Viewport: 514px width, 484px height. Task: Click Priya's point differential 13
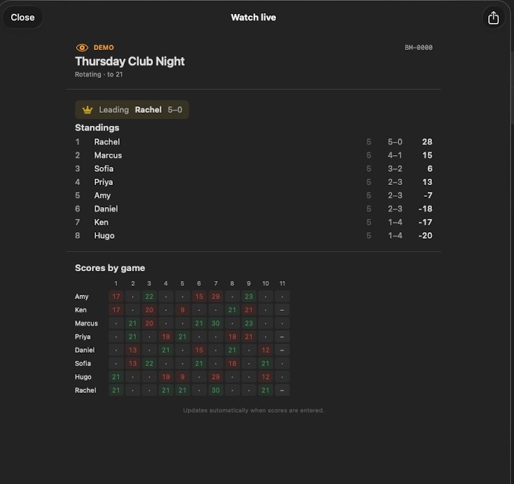click(427, 182)
